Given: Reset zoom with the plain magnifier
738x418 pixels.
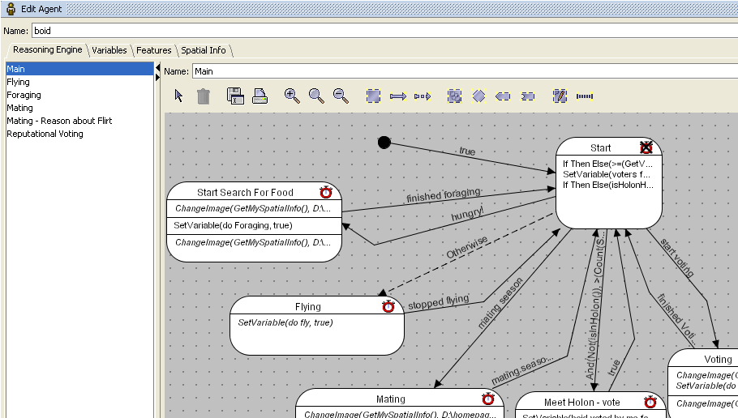Looking at the screenshot, I should click(316, 96).
